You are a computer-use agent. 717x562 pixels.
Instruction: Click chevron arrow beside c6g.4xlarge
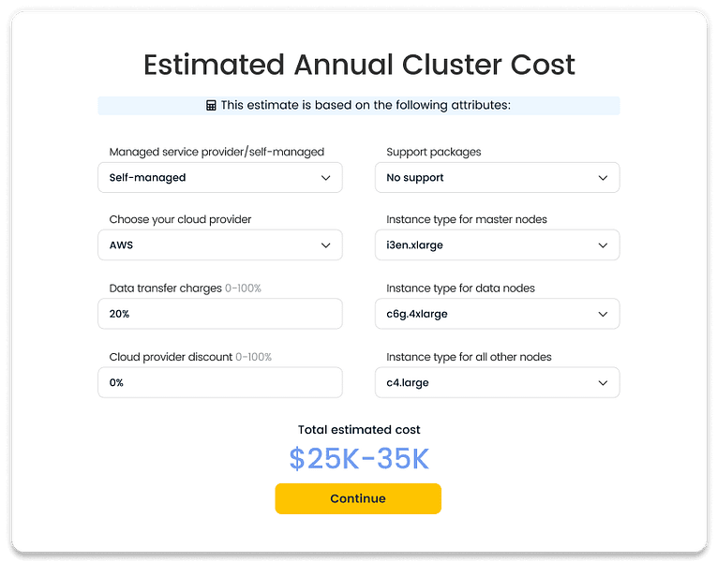tap(603, 315)
